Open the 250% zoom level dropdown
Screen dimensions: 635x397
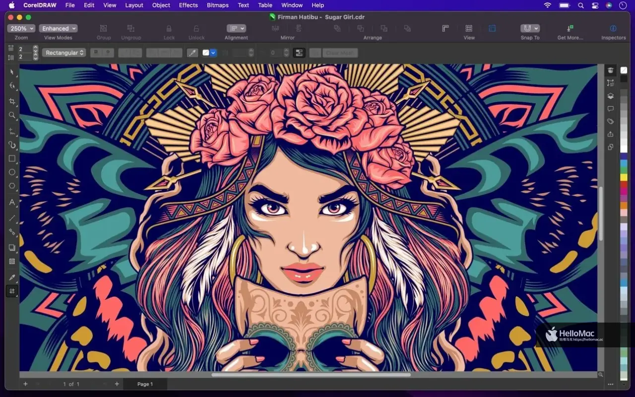tap(21, 29)
